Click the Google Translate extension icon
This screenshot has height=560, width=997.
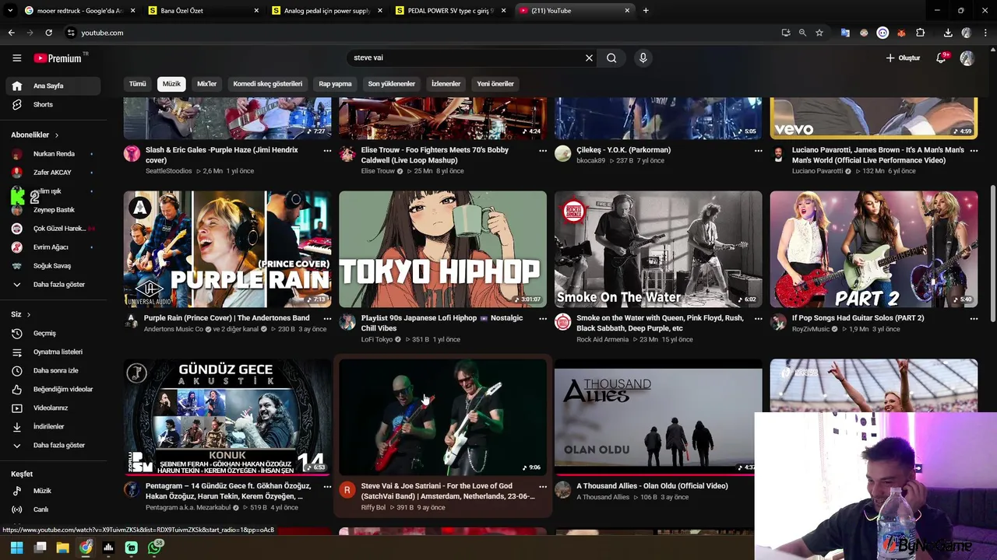click(845, 33)
